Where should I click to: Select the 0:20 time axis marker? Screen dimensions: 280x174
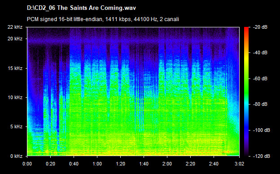pos(51,164)
